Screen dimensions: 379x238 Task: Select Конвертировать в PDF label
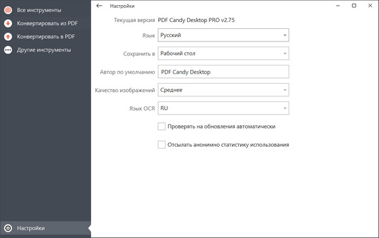click(x=45, y=37)
